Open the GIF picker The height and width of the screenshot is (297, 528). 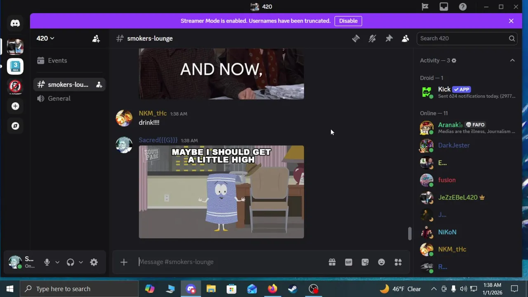coord(349,262)
